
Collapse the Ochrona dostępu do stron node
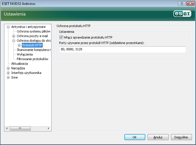click(x=14, y=41)
